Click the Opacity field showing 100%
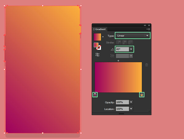Screen dimensions: 184x139 click(x=122, y=102)
